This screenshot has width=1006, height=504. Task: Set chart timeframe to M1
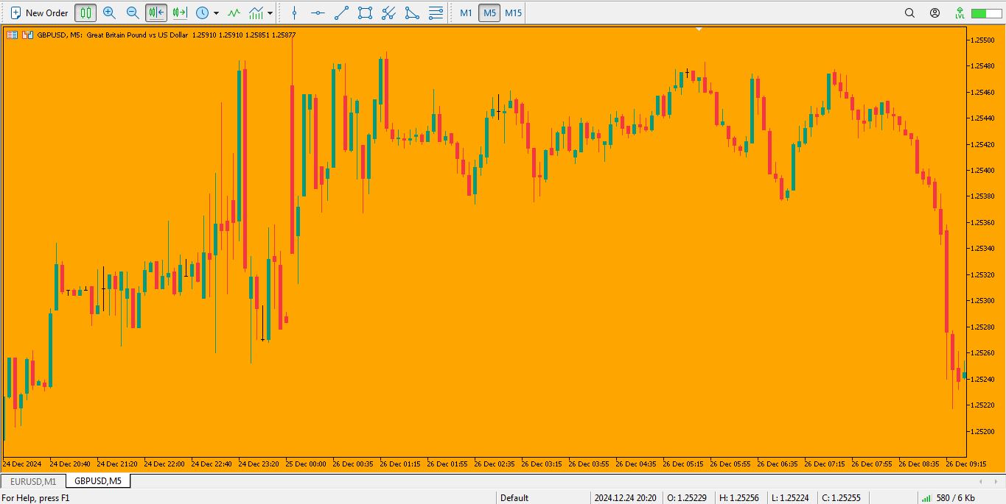pyautogui.click(x=466, y=13)
